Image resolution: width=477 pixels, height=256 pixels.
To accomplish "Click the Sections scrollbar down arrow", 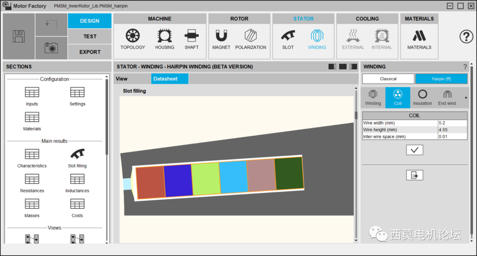I will coord(107,243).
